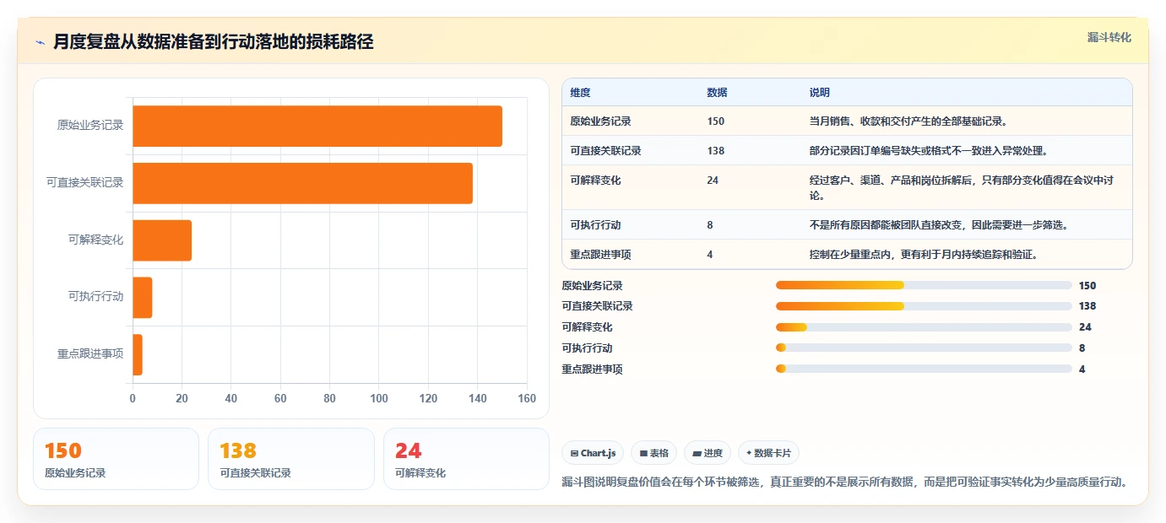Click the 表格 chip

point(654,453)
